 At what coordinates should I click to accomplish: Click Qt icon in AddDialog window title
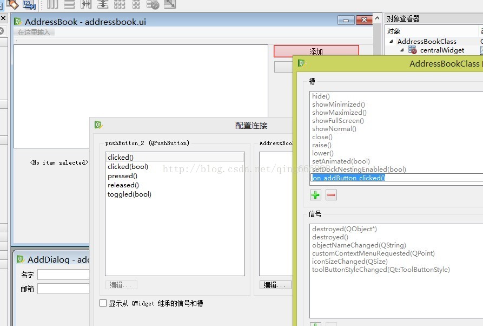pos(21,259)
